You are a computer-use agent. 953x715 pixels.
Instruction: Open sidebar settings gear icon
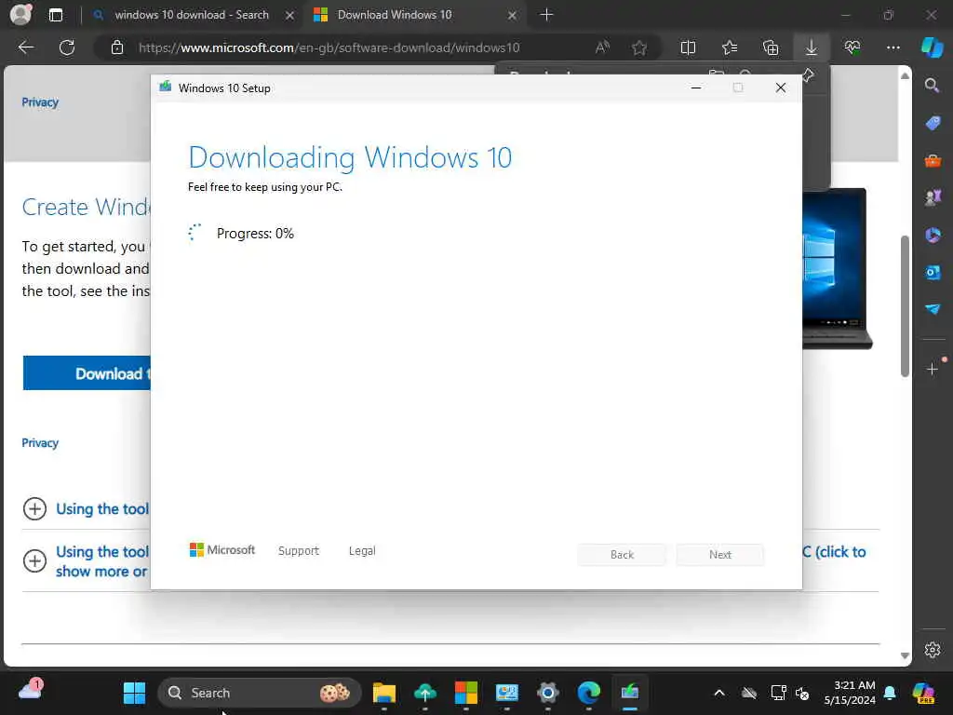(x=933, y=650)
